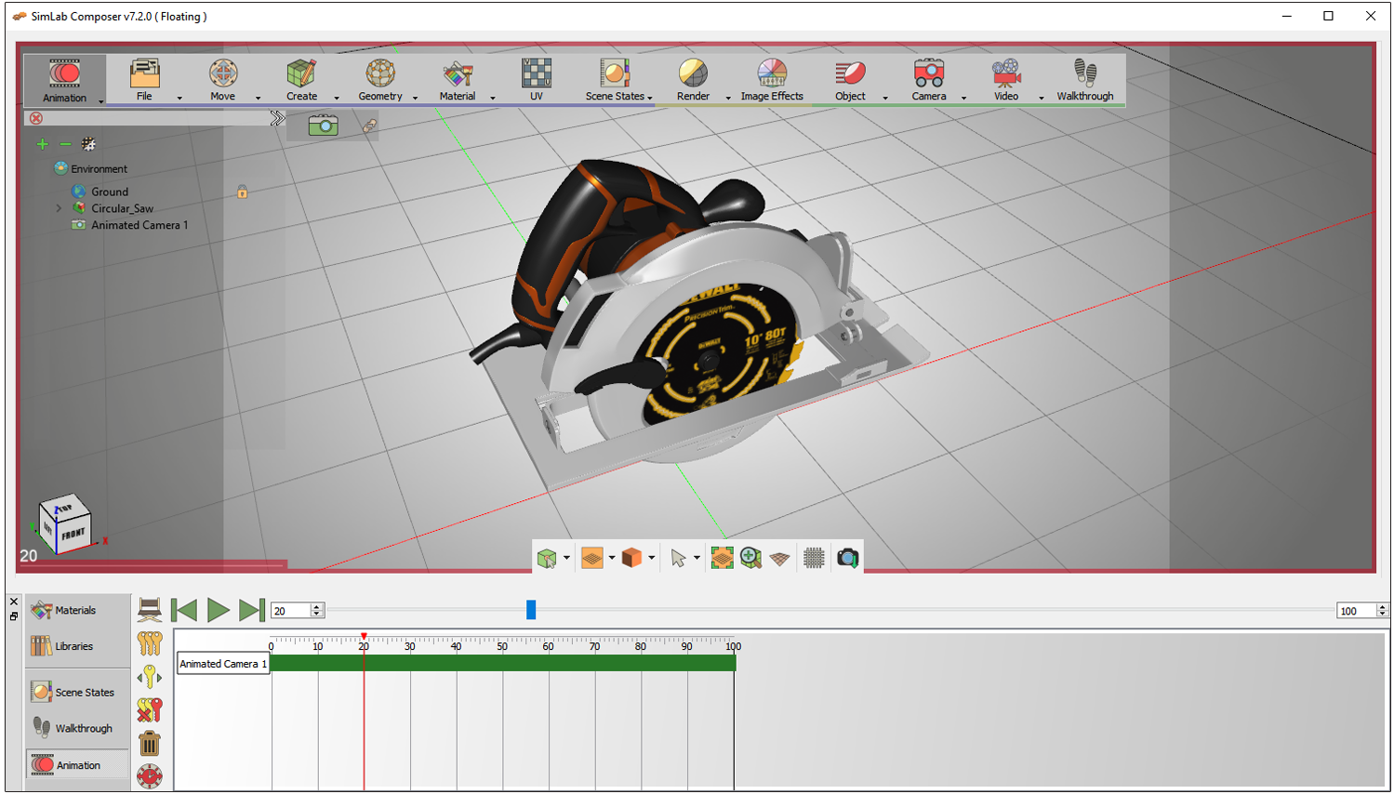Click the Object toolbar icon

point(850,73)
